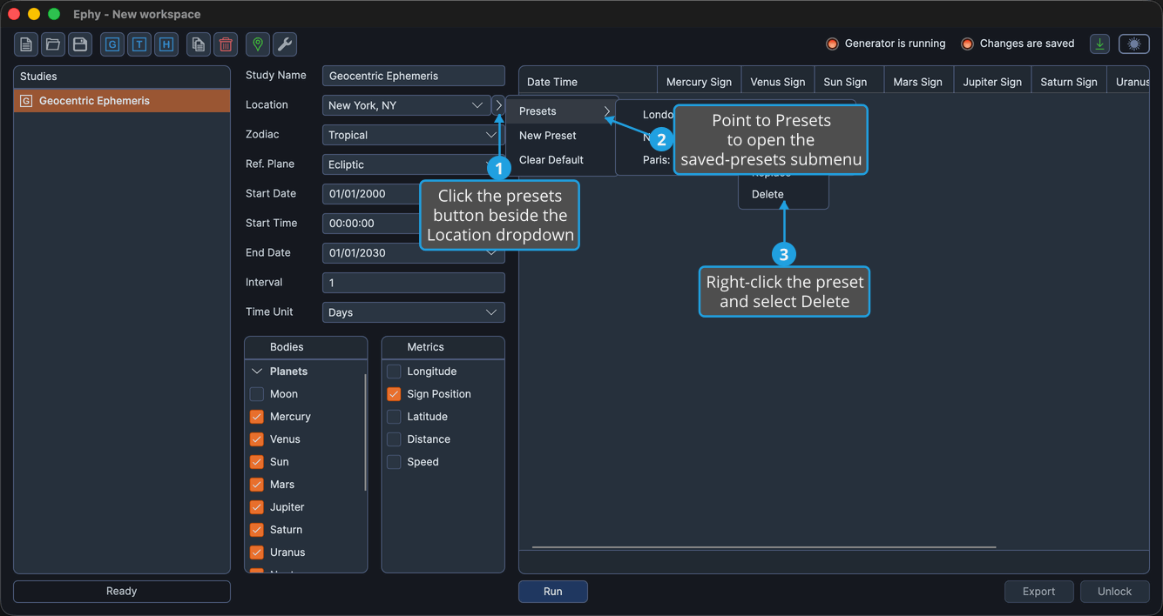Check the Moon body checkbox

(257, 394)
